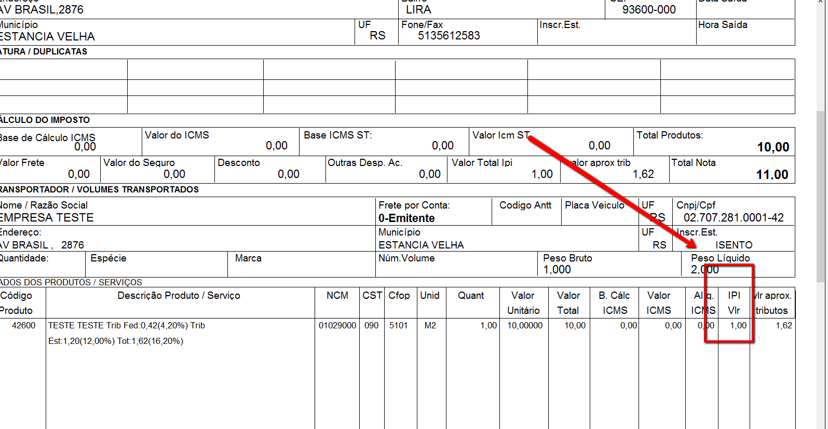This screenshot has height=429, width=828.
Task: Select the Outras Desp. Ac. label
Action: point(365,163)
